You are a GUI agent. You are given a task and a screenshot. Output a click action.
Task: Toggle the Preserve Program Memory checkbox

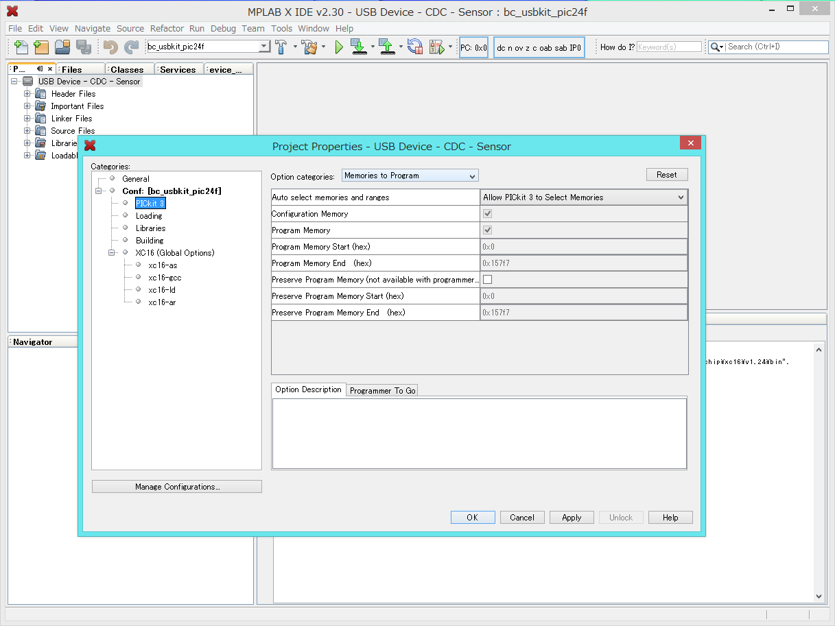(x=488, y=280)
